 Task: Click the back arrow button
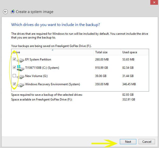pyautogui.click(x=5, y=12)
